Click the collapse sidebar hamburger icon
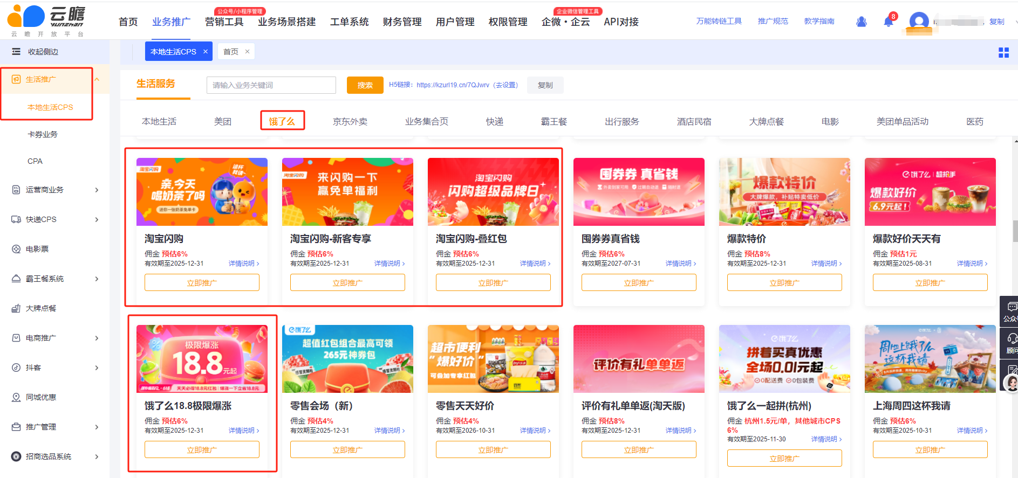 point(16,52)
